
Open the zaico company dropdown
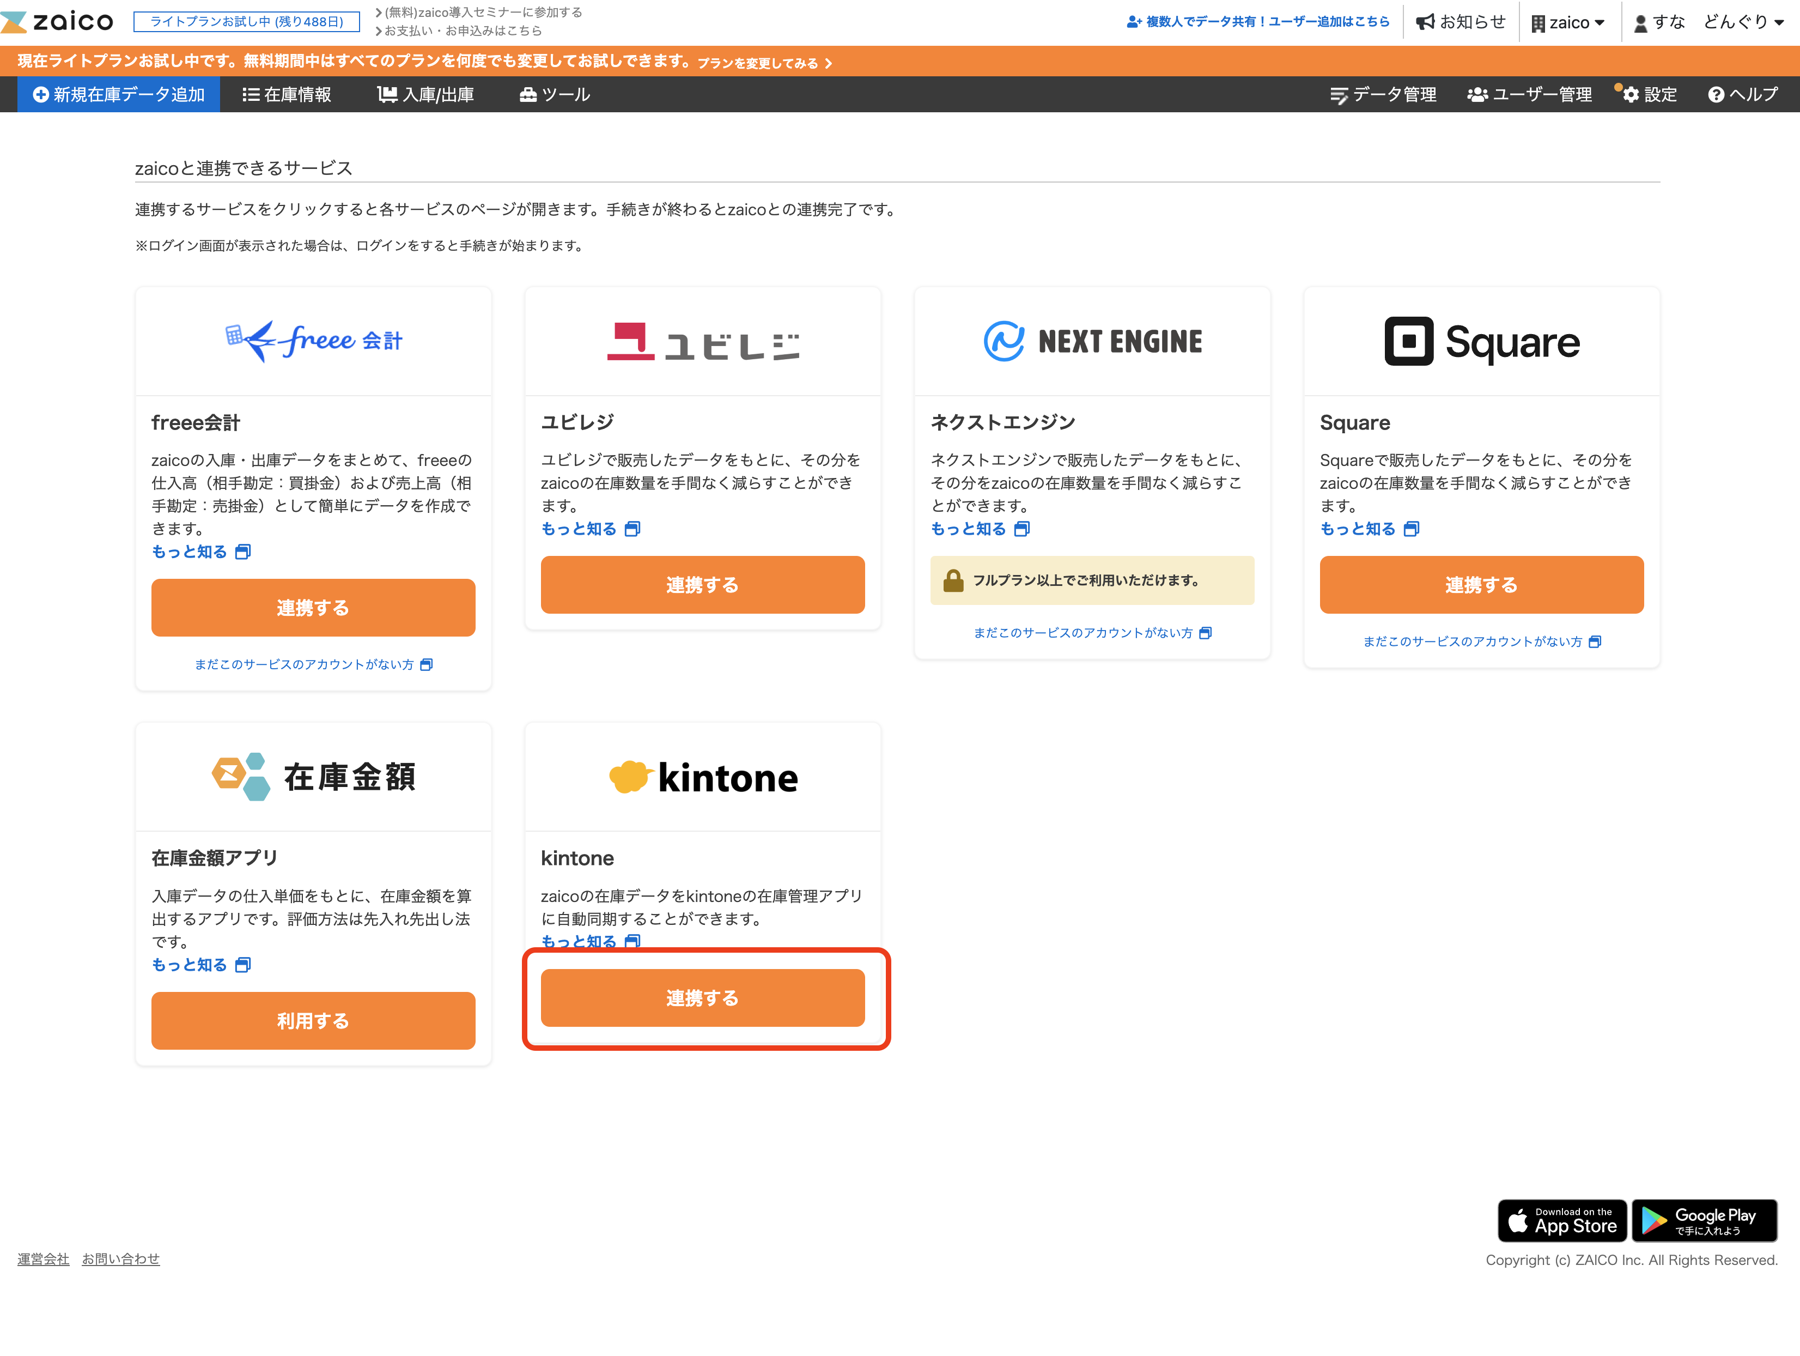click(1568, 23)
